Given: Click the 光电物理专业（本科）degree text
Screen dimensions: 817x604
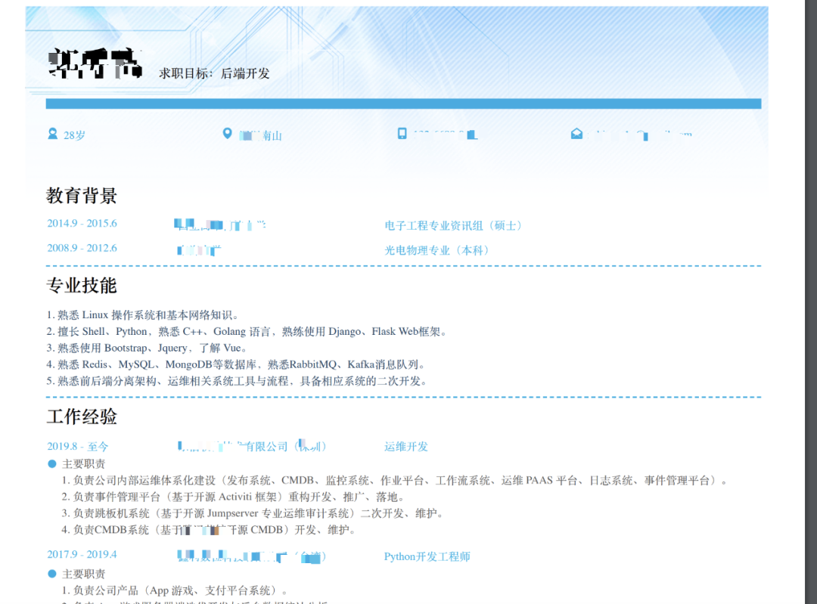Looking at the screenshot, I should (x=436, y=250).
